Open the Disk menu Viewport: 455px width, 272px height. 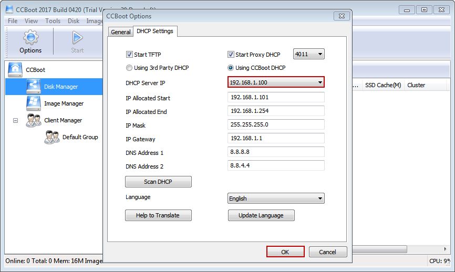coord(74,21)
